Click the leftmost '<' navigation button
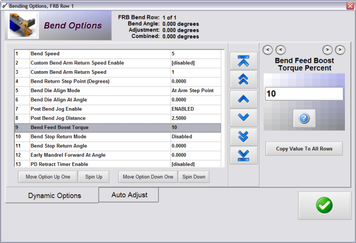 [267, 50]
